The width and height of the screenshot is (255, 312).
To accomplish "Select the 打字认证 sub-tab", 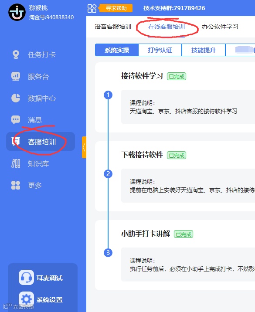I will [160, 50].
